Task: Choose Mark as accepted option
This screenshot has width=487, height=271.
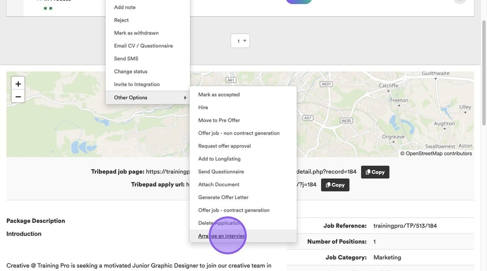Action: [x=219, y=95]
